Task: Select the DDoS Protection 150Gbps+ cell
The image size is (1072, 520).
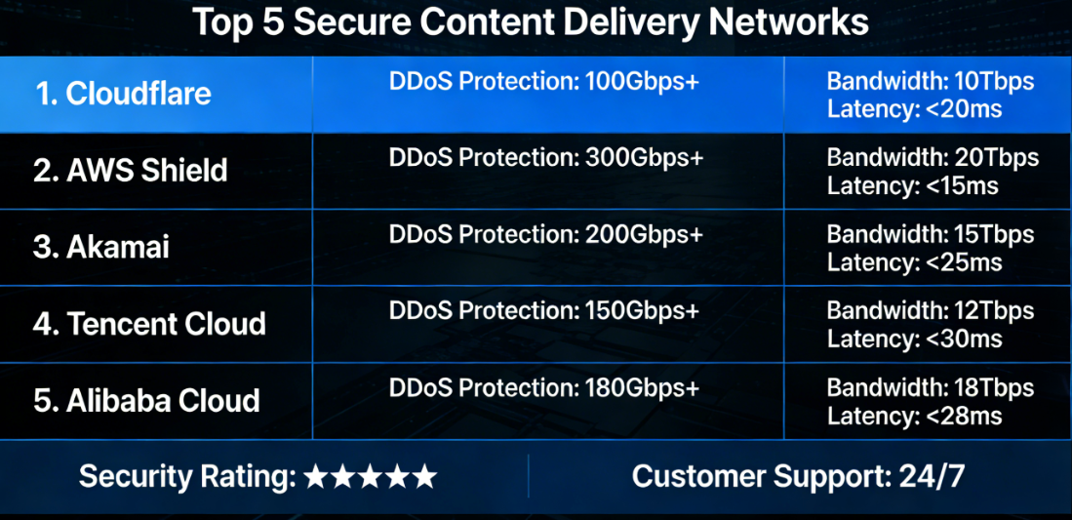Action: (x=544, y=311)
